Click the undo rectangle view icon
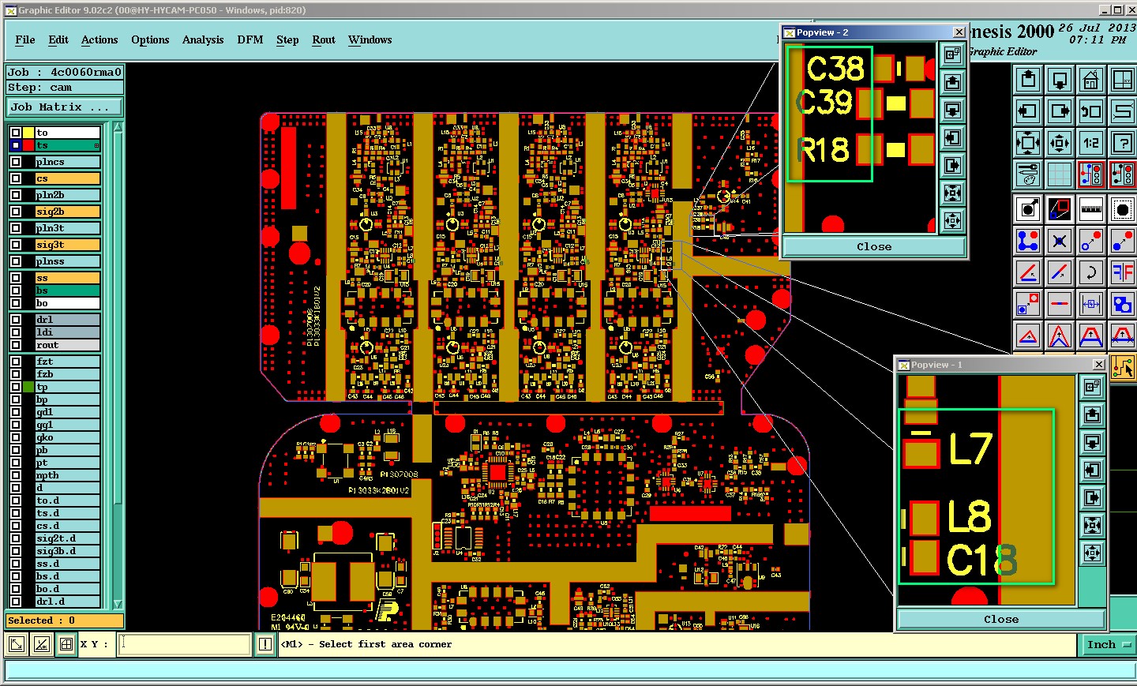1137x686 pixels. click(x=1091, y=111)
